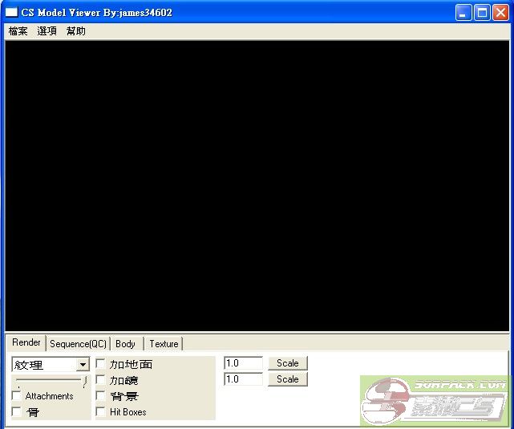Enable the 加鏡 (mirror) checkbox
Viewport: 514px width, 429px height.
pos(100,380)
